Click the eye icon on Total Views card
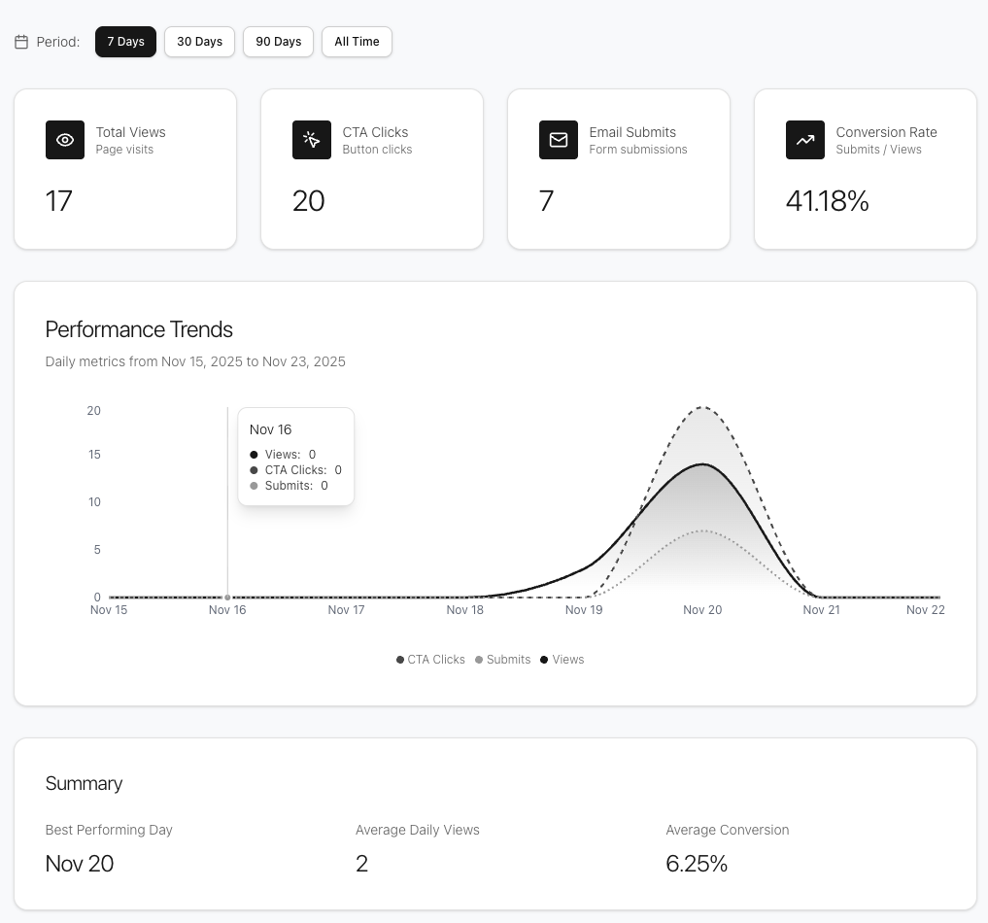Screen dimensions: 988x923 [x=64, y=140]
